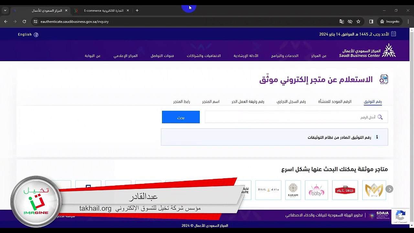Open الاتفاقيات والشراكات menu
The height and width of the screenshot is (233, 414).
pyautogui.click(x=204, y=56)
